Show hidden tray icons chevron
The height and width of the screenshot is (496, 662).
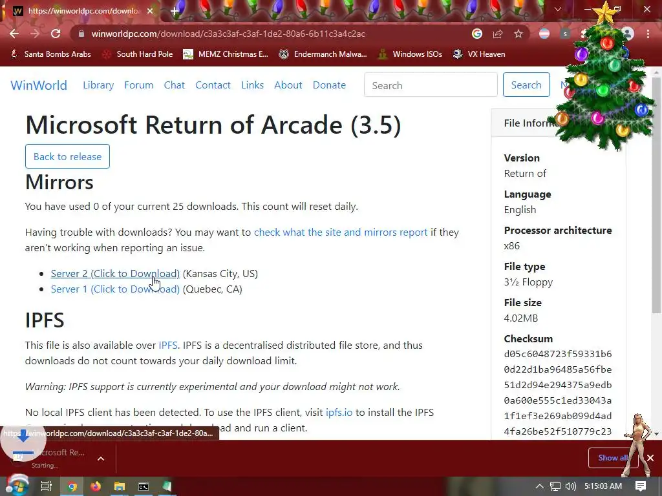[540, 486]
